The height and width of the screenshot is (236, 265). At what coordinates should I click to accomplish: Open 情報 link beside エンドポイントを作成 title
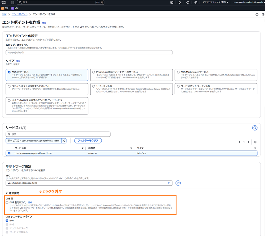coord(44,23)
